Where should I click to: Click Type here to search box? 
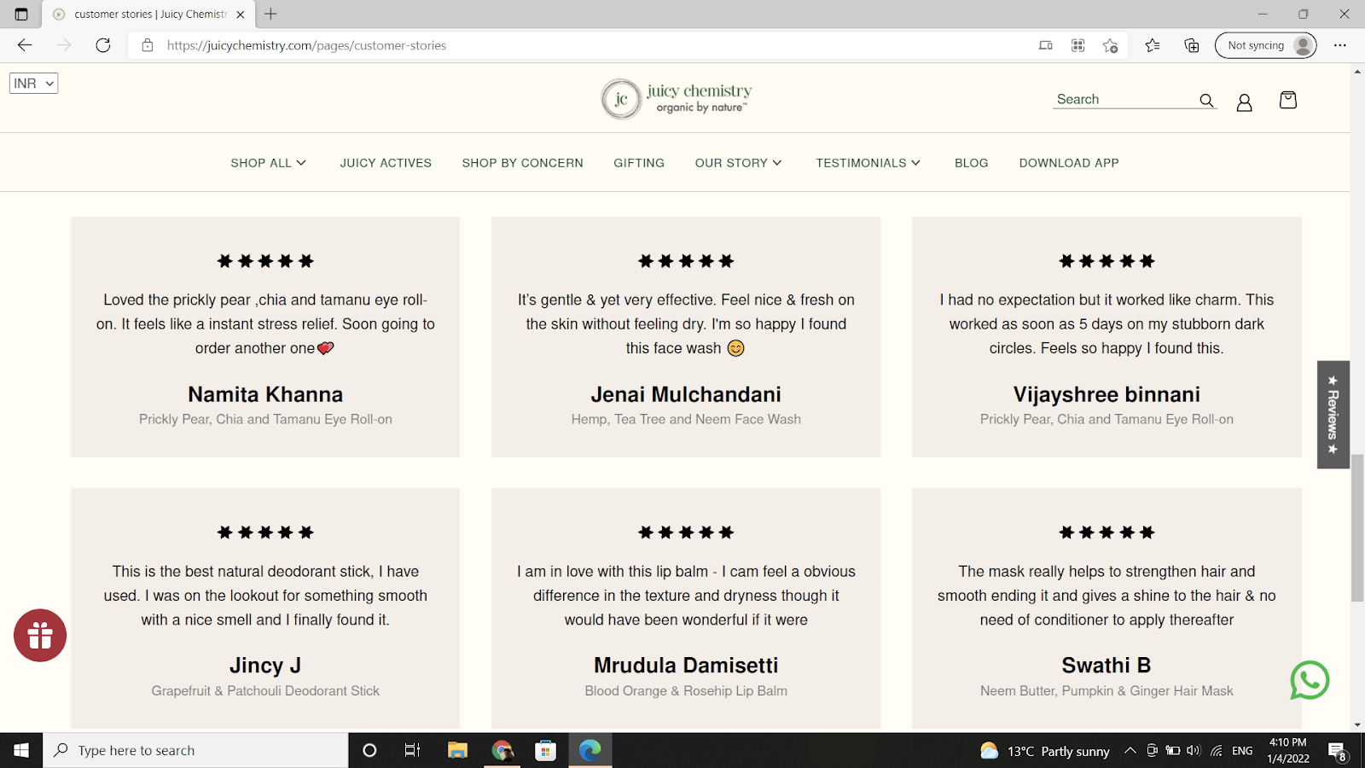pyautogui.click(x=195, y=750)
